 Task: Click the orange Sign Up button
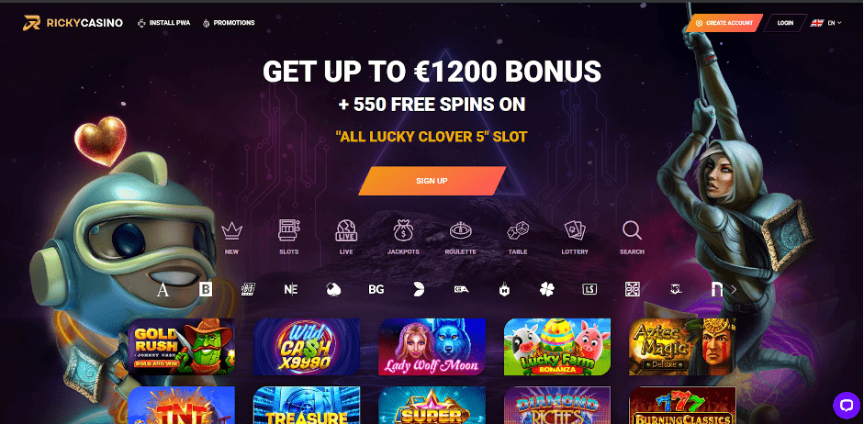pyautogui.click(x=432, y=181)
